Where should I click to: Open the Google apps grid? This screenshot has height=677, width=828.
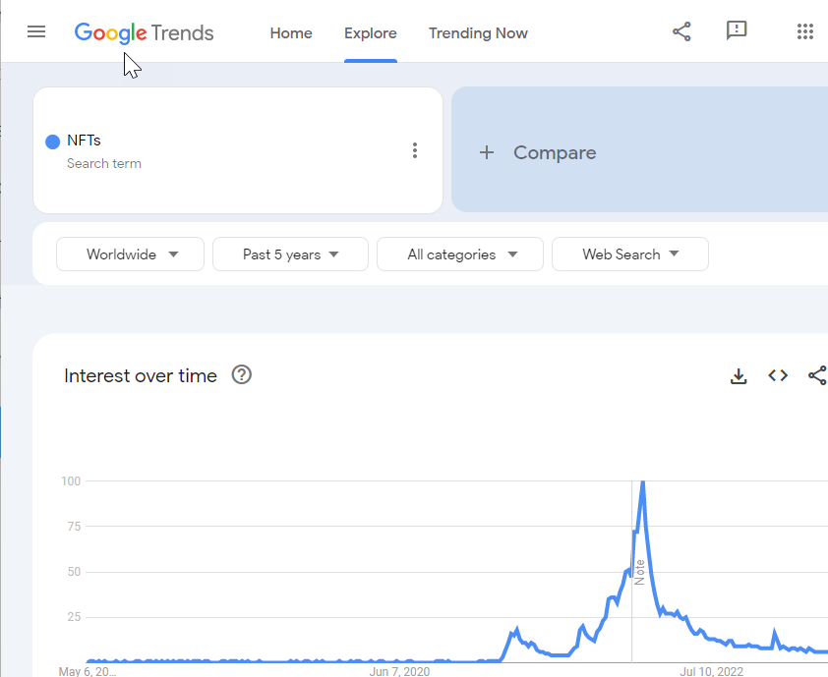coord(804,31)
